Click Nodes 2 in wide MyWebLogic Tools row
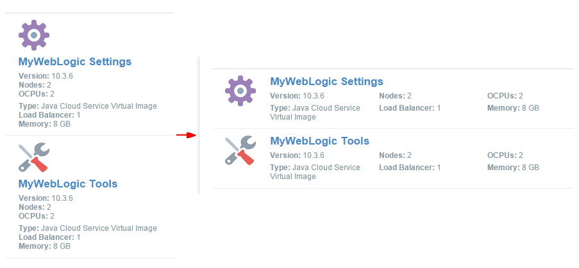The height and width of the screenshot is (268, 579). (395, 155)
